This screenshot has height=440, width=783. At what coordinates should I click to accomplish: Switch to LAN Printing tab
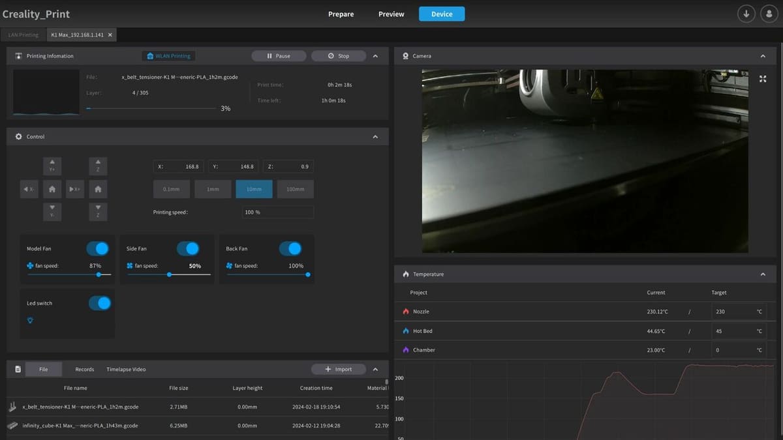pyautogui.click(x=23, y=35)
